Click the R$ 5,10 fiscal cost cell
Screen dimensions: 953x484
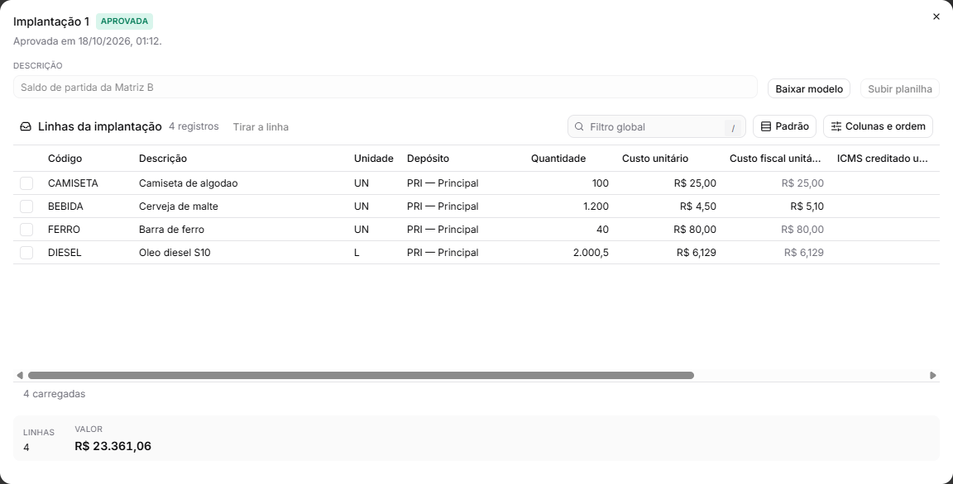(807, 206)
